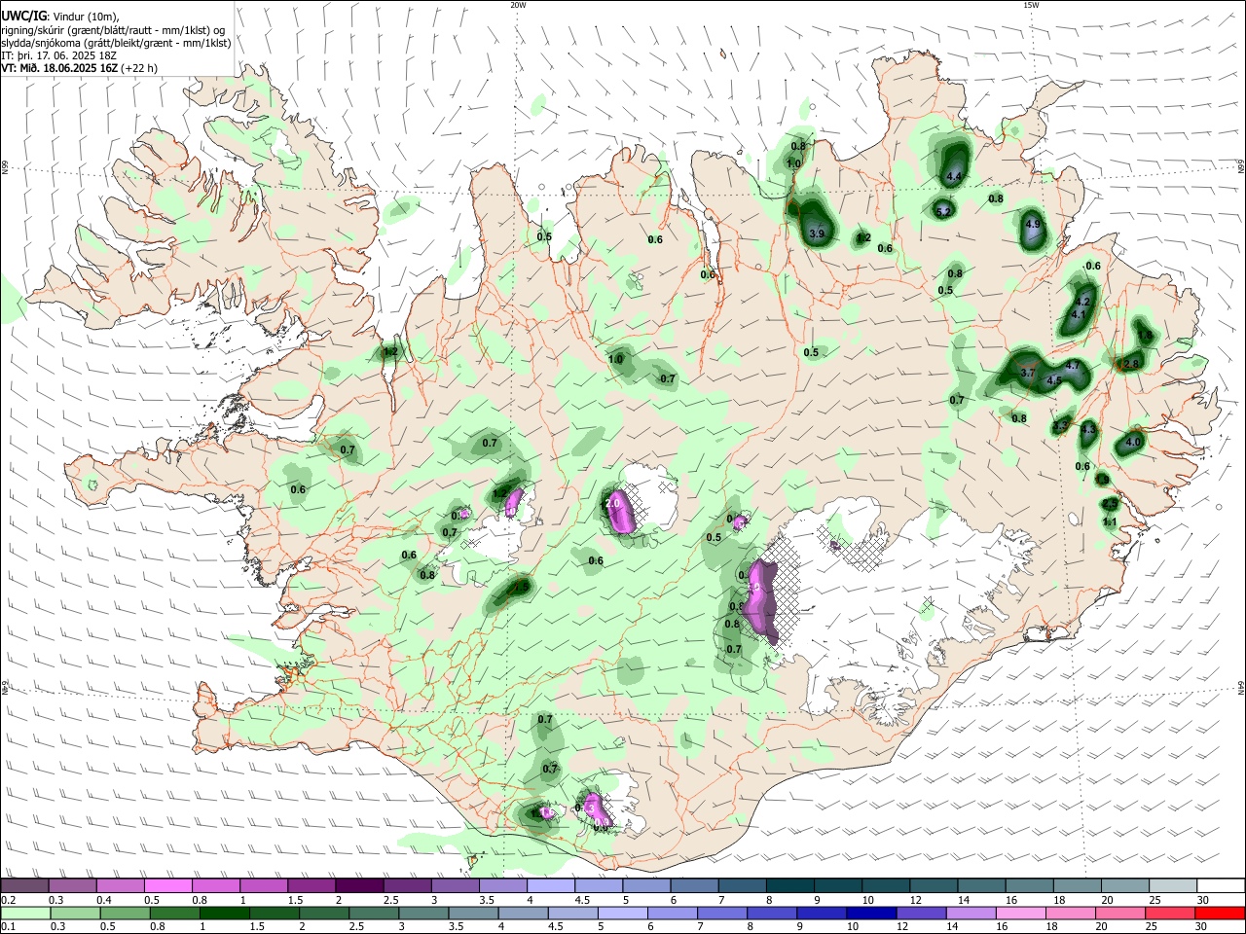
Task: Select the dusky purple swatch labeled 0.2
Action: (x=24, y=886)
